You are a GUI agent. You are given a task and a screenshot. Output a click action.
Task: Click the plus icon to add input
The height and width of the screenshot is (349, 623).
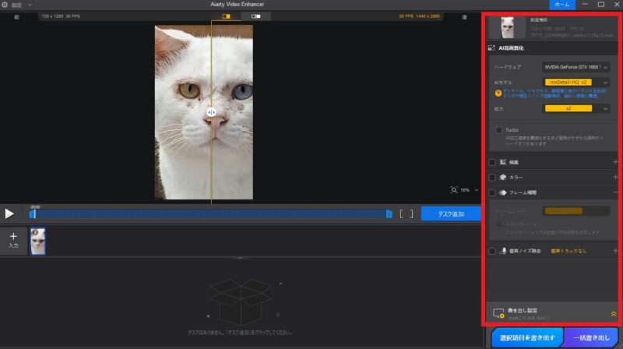(13, 237)
